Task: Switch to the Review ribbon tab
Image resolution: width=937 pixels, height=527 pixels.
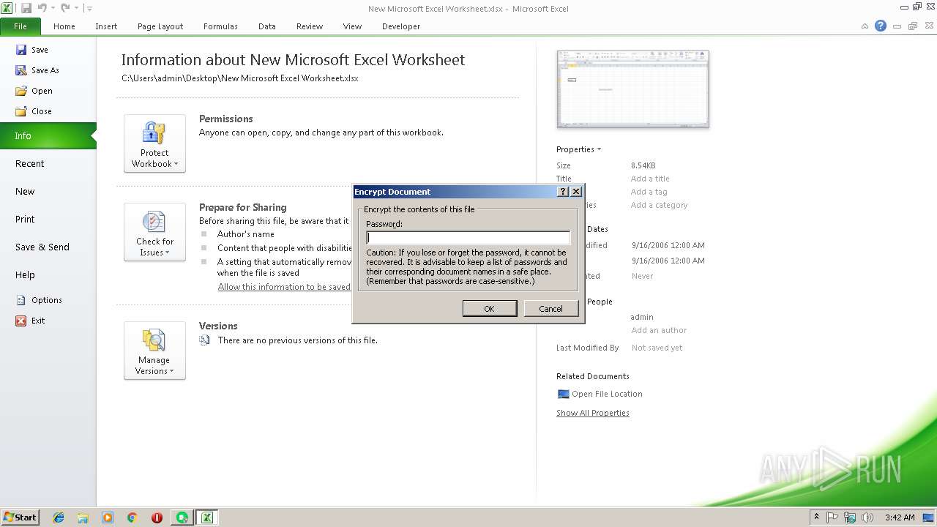Action: 310,26
